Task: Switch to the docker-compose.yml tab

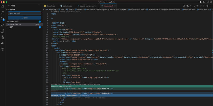Action: 87,6
